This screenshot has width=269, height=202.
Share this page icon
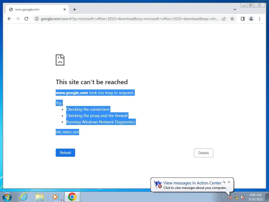224,19
